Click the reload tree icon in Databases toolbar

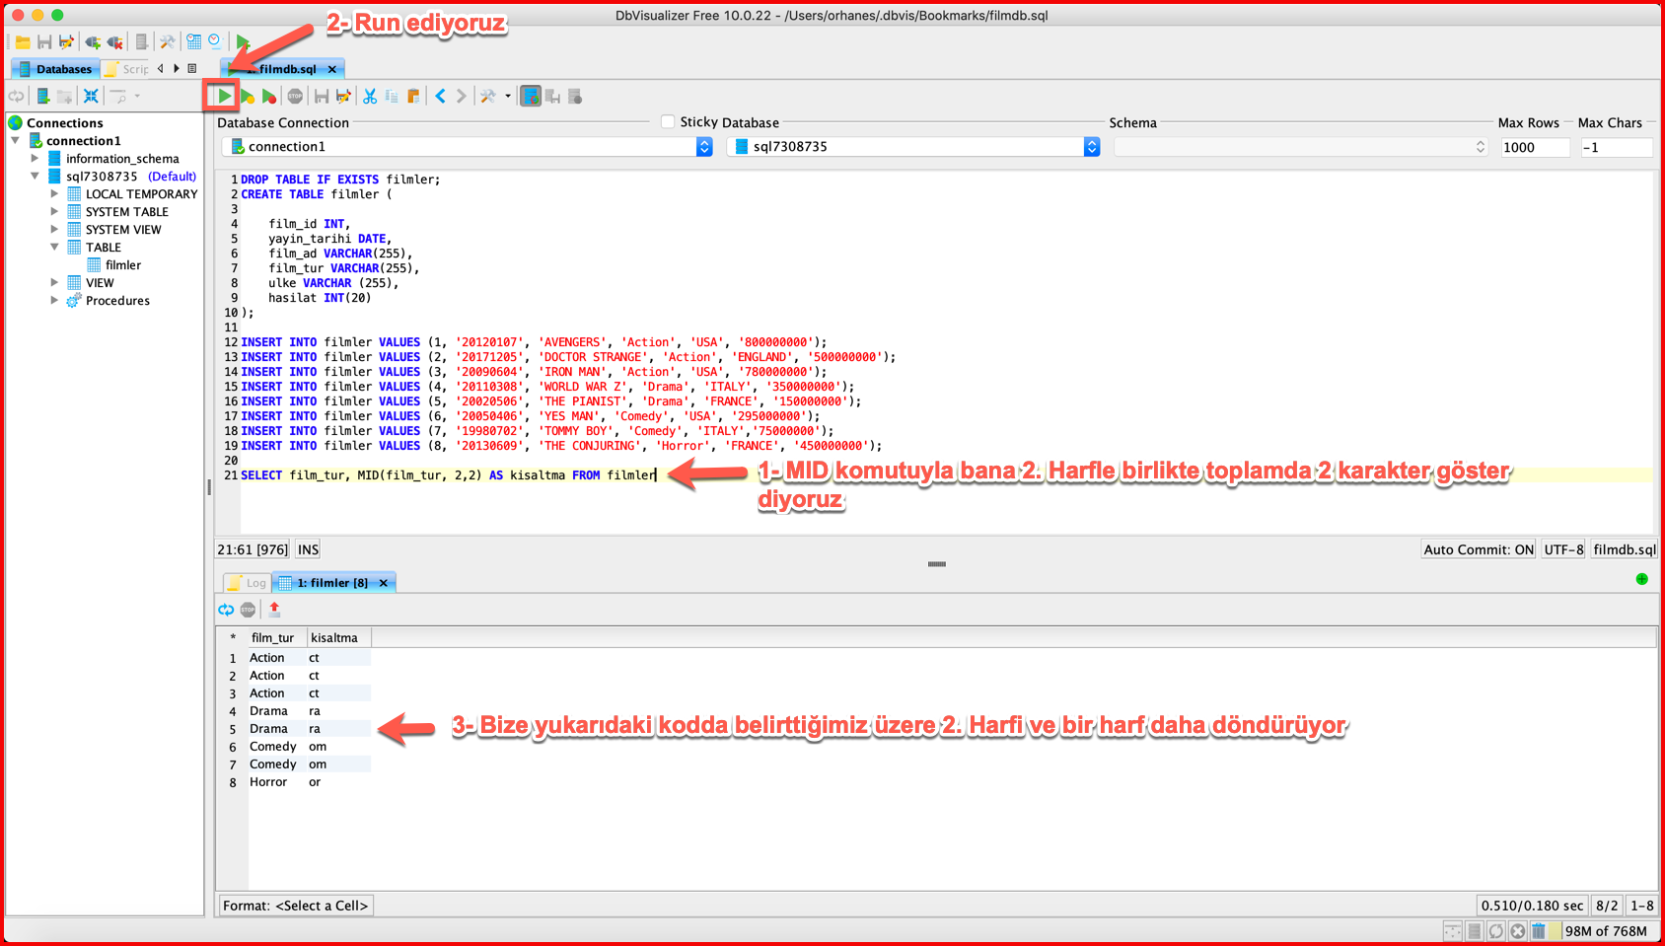[17, 97]
